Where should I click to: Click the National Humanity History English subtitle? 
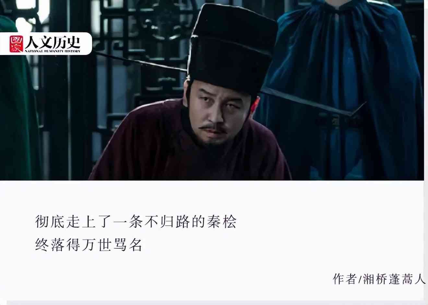pyautogui.click(x=53, y=51)
